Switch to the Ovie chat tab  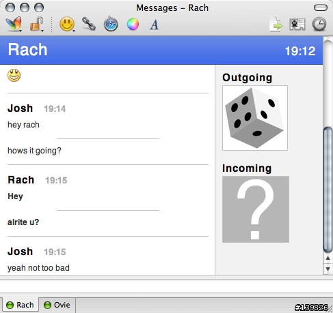click(x=57, y=305)
